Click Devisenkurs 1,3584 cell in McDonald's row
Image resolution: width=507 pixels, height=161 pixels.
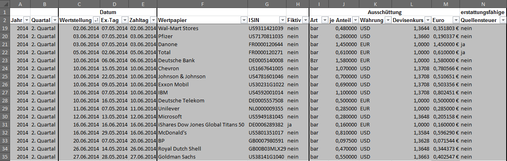[412, 132]
